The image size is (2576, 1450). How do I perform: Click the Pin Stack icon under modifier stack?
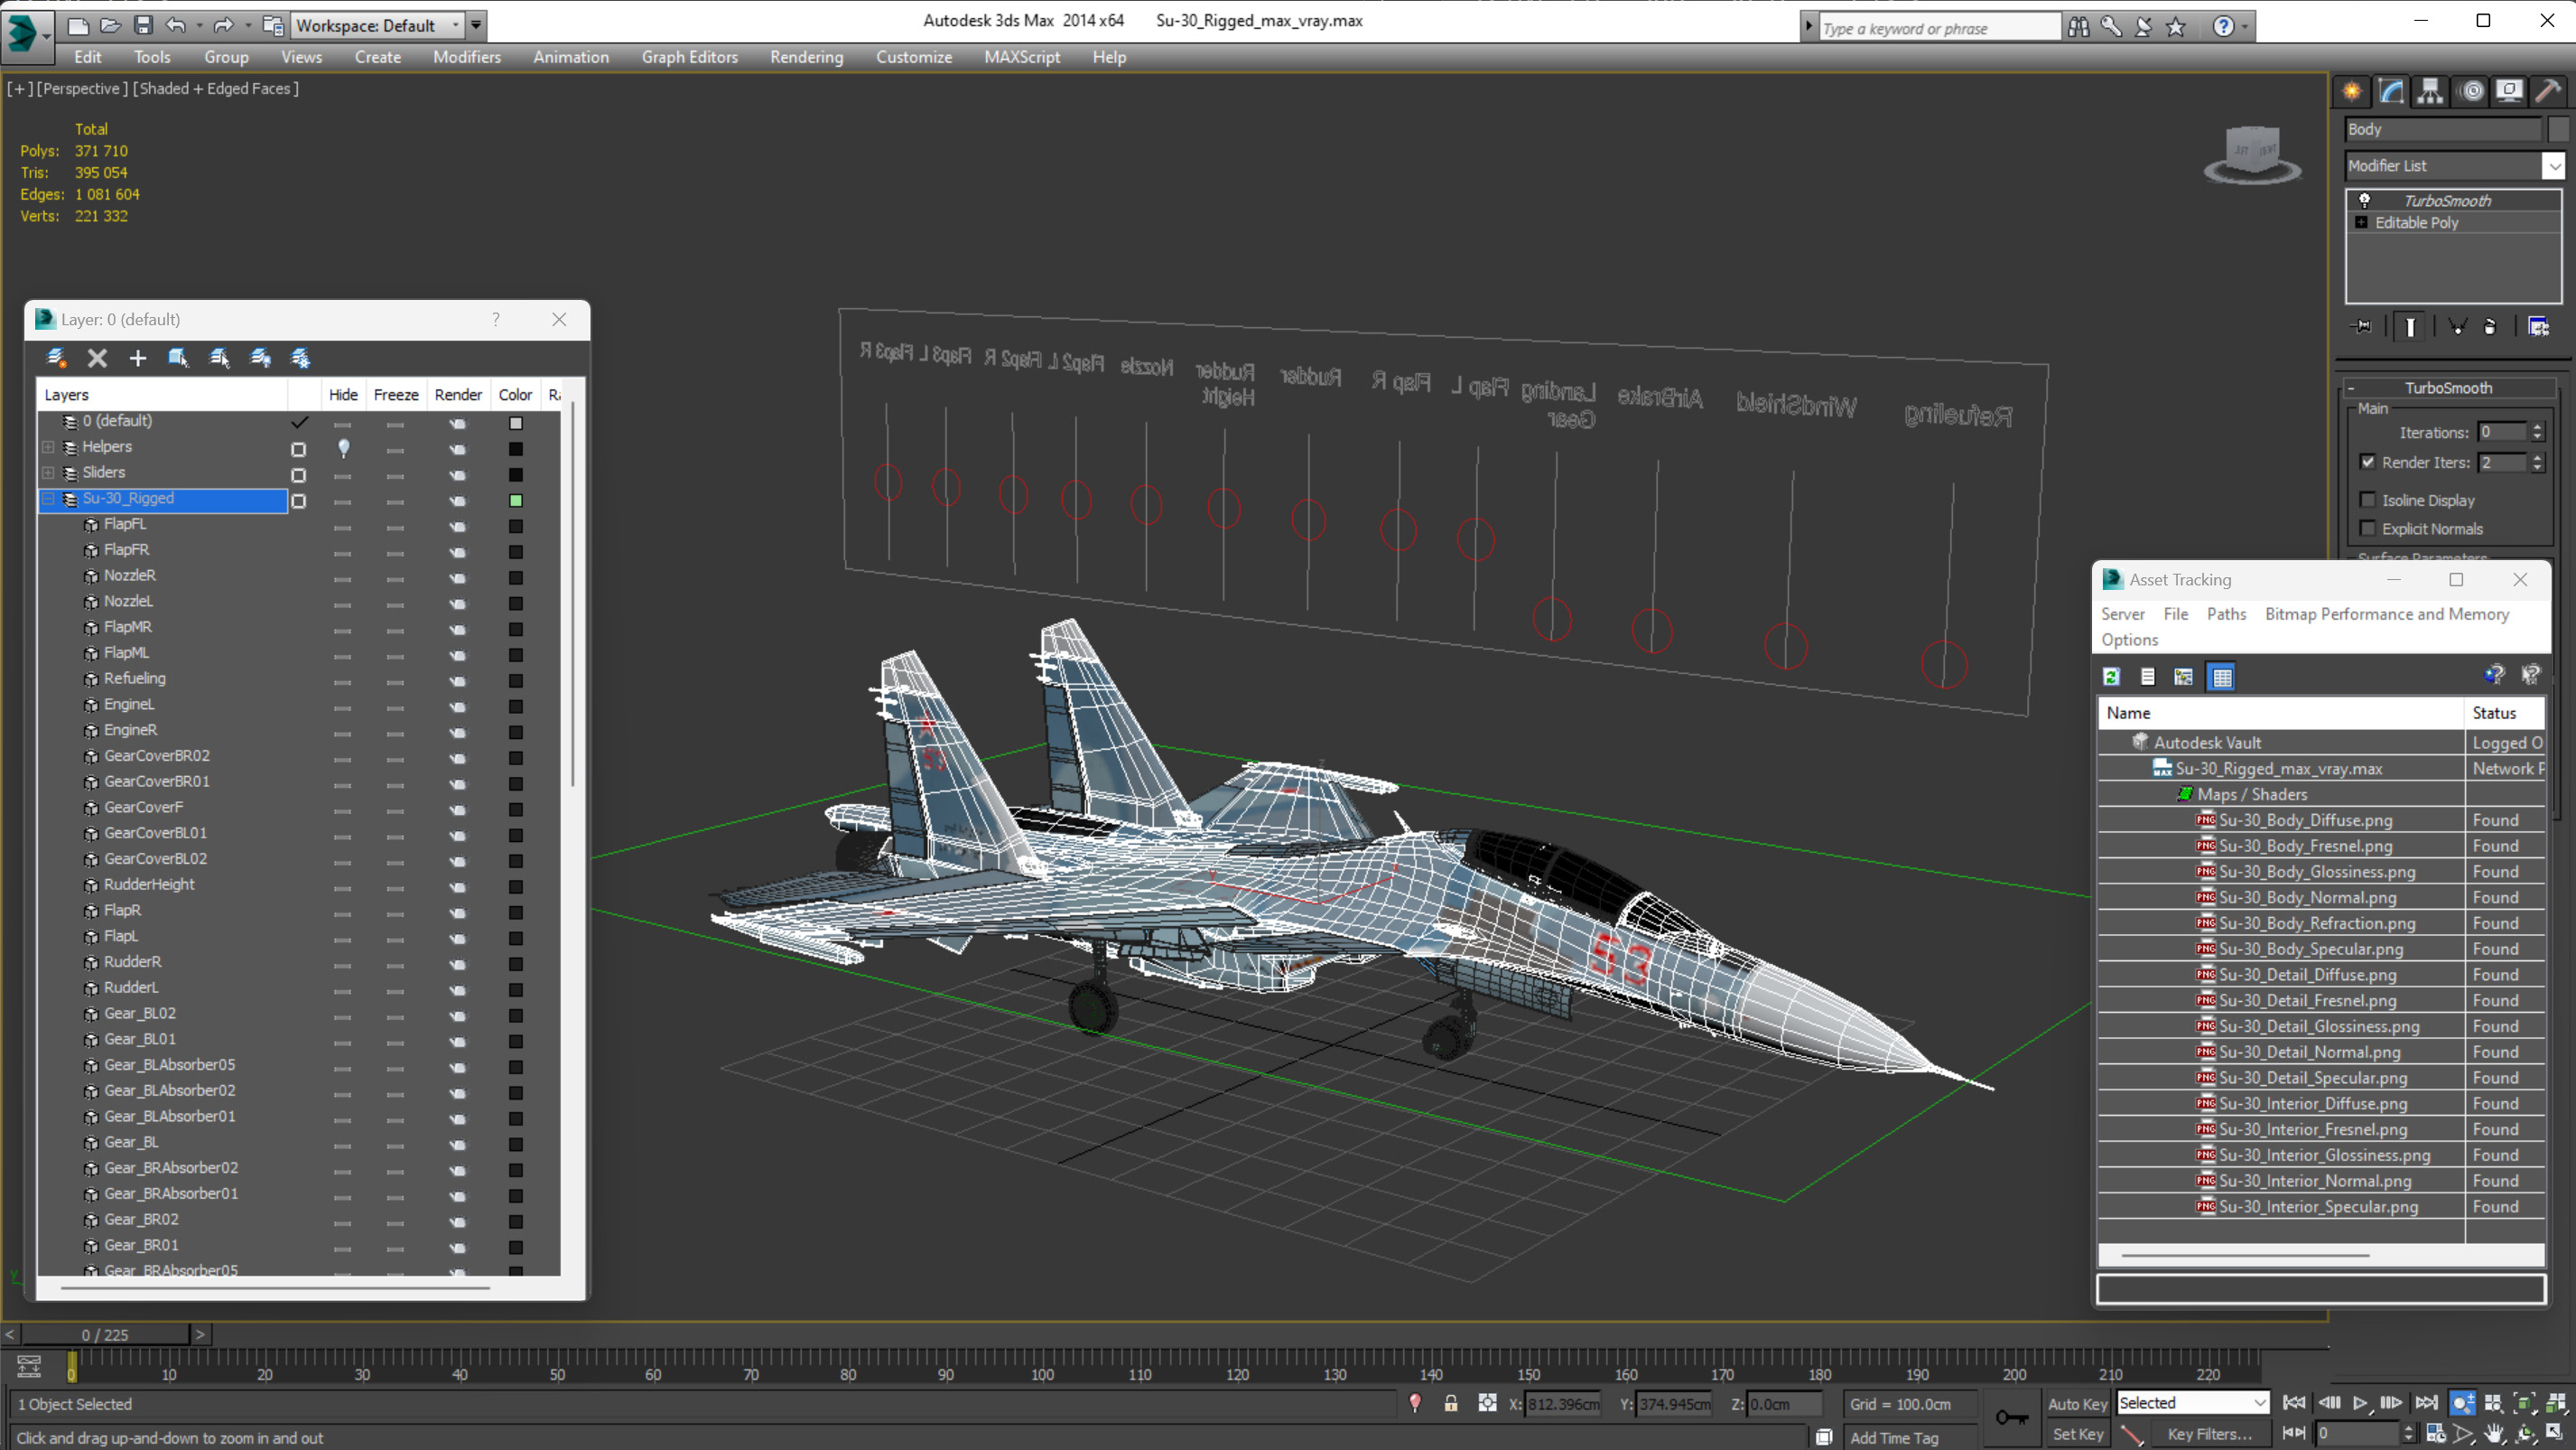(x=2362, y=327)
